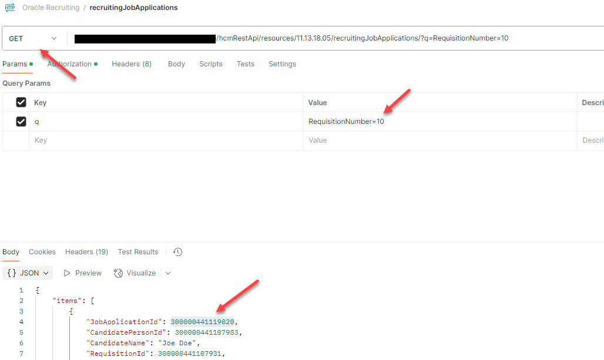Open the Authorization tab
The width and height of the screenshot is (604, 360).
(x=72, y=64)
